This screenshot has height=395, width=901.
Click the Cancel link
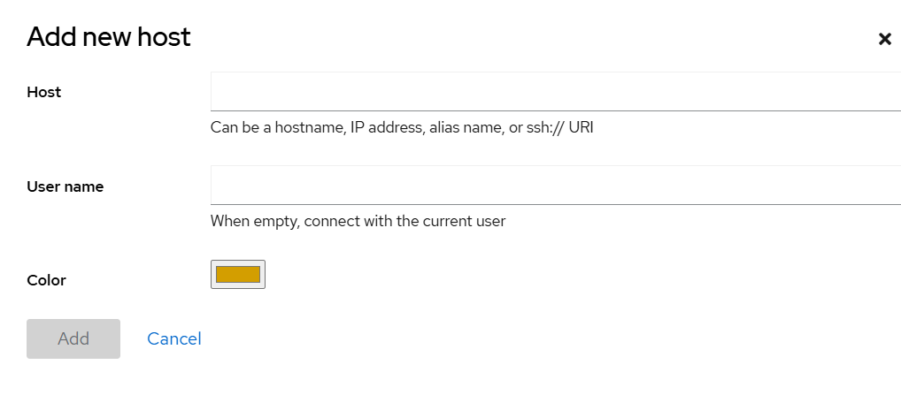coord(174,338)
